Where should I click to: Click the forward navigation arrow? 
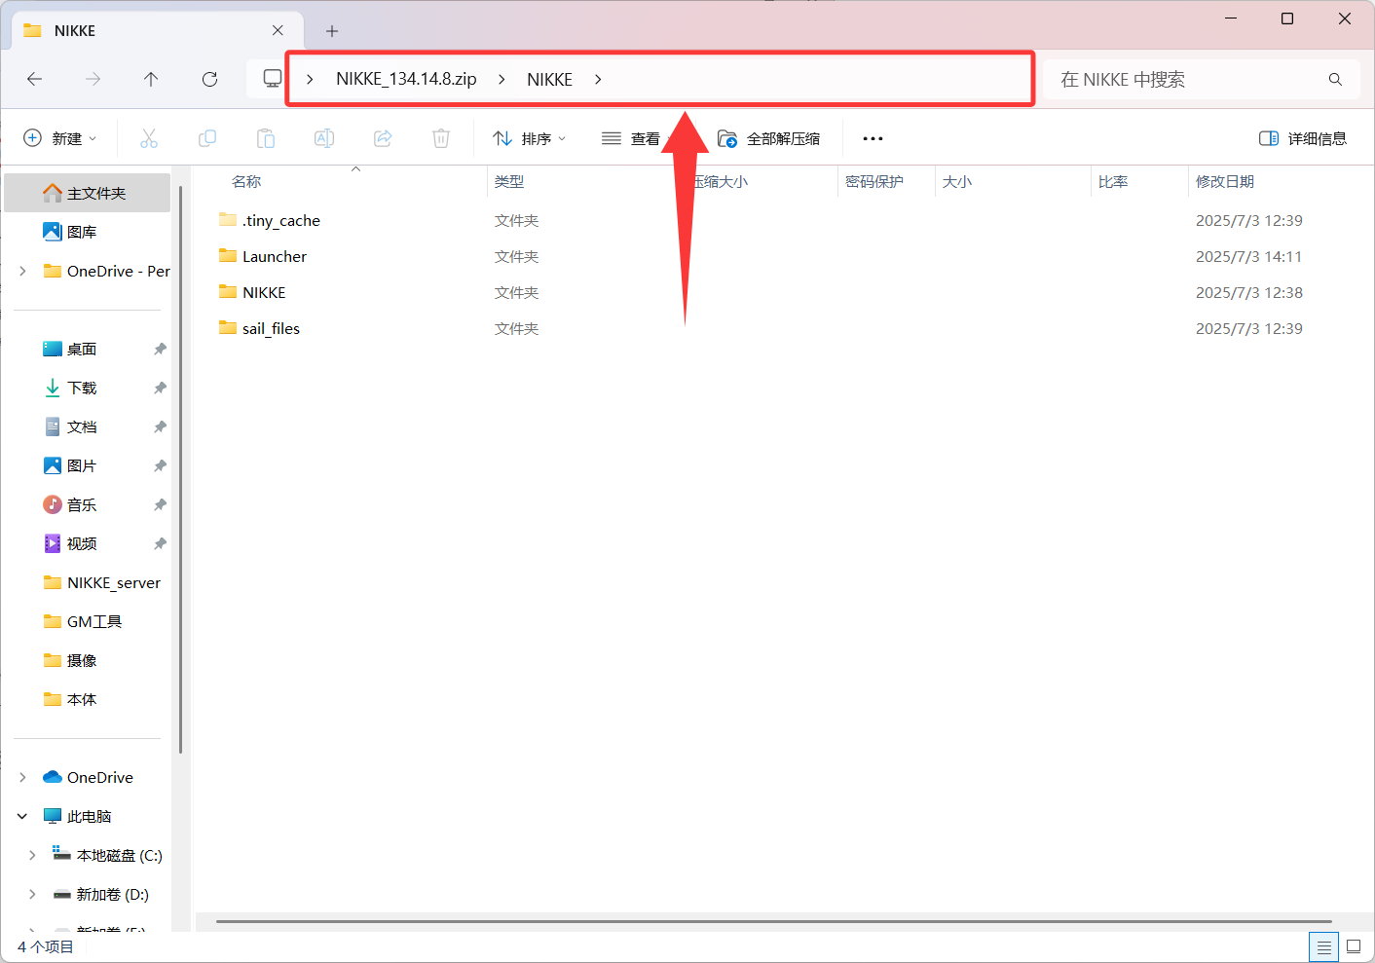pos(93,79)
